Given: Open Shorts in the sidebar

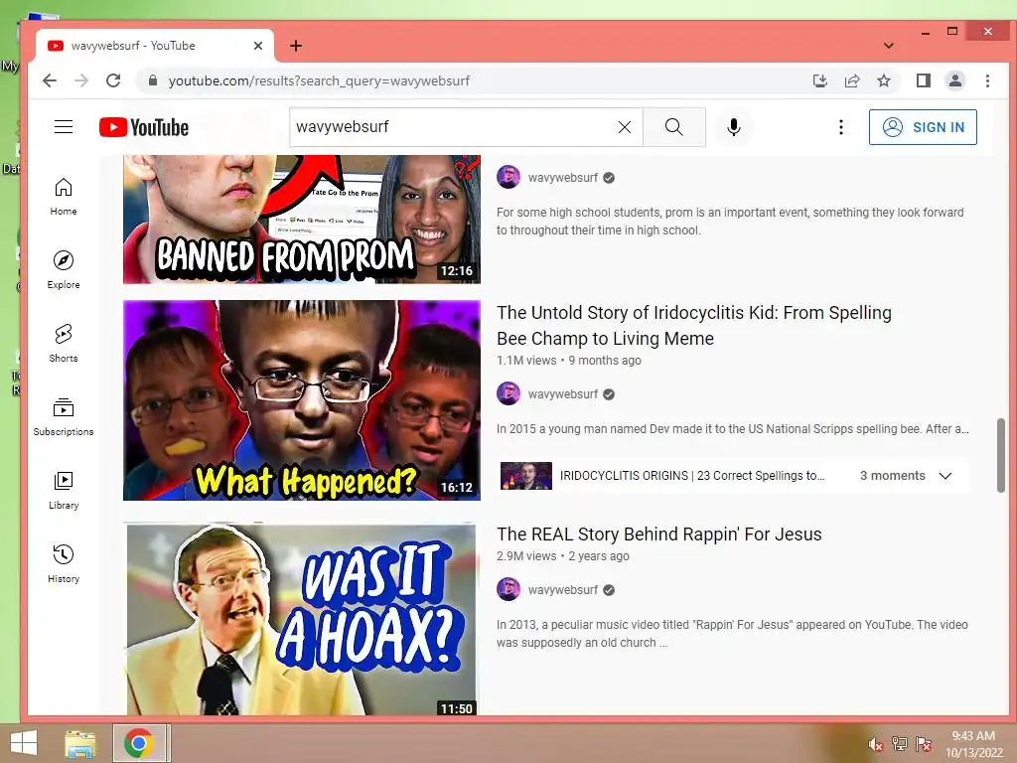Looking at the screenshot, I should click(x=64, y=343).
